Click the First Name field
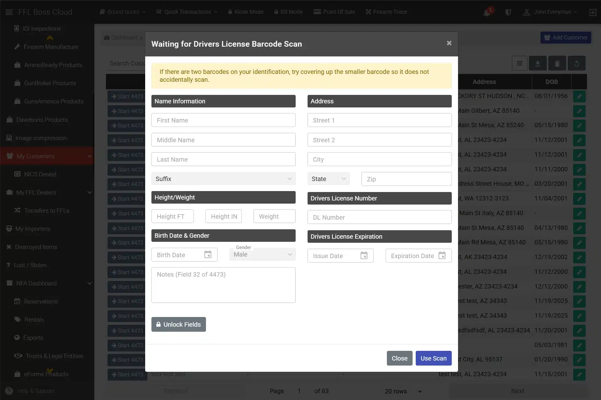 [223, 120]
